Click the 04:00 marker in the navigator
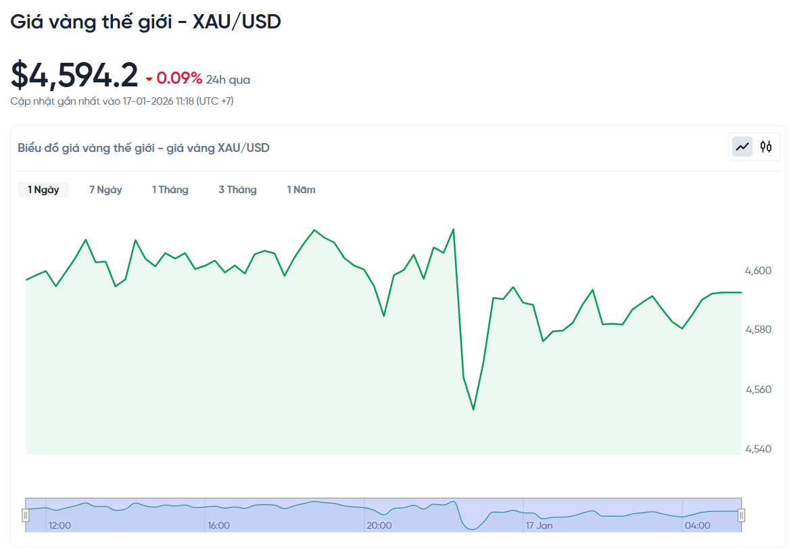 (697, 525)
